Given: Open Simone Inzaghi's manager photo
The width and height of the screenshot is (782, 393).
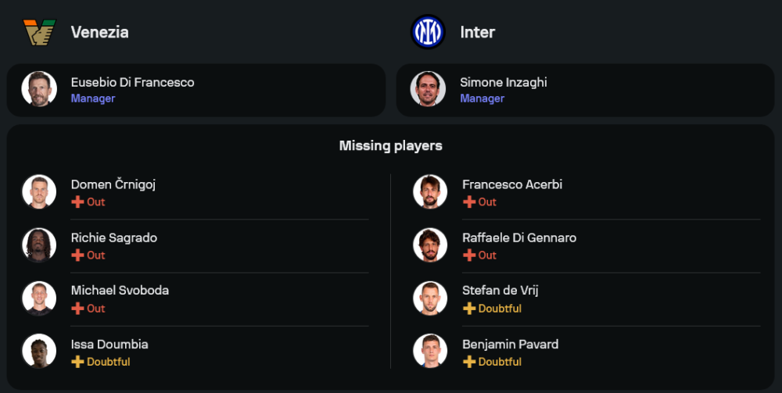Looking at the screenshot, I should point(428,89).
